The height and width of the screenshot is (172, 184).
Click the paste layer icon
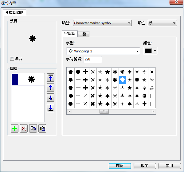click(42, 129)
